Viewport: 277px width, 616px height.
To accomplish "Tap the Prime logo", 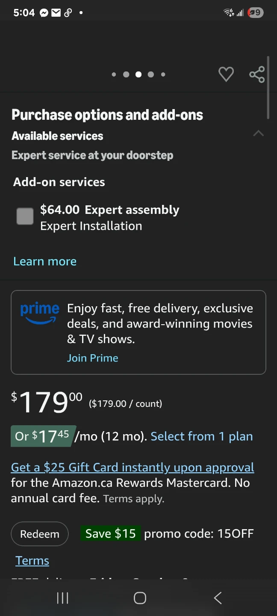I will [x=40, y=313].
